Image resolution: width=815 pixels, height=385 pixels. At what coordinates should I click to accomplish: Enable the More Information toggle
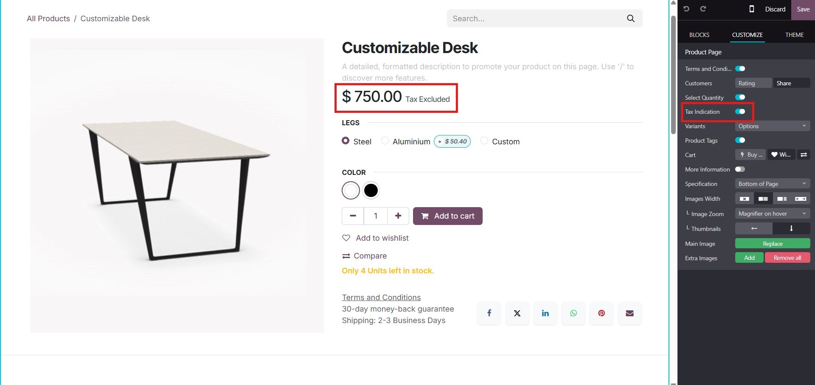coord(740,169)
